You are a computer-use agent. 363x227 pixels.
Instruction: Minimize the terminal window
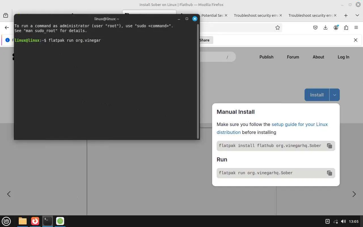179,19
